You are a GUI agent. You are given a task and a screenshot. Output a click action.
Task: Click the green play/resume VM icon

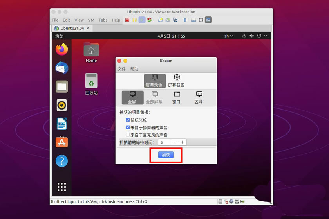[x=142, y=20]
